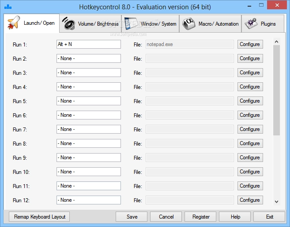This screenshot has width=290, height=227.
Task: Open Configure for Run 3
Action: tap(250, 73)
